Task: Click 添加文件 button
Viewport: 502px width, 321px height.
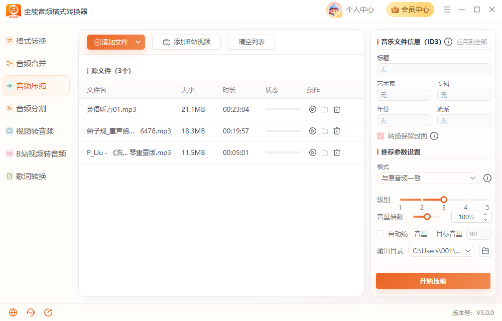Action: [x=111, y=42]
